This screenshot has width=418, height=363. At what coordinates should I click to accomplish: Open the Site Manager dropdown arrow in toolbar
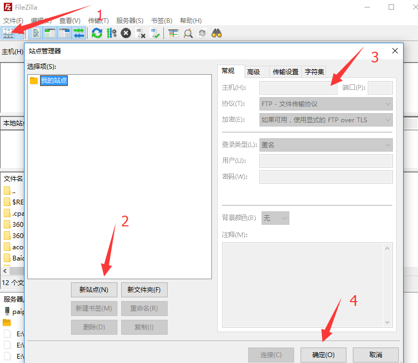[x=20, y=33]
